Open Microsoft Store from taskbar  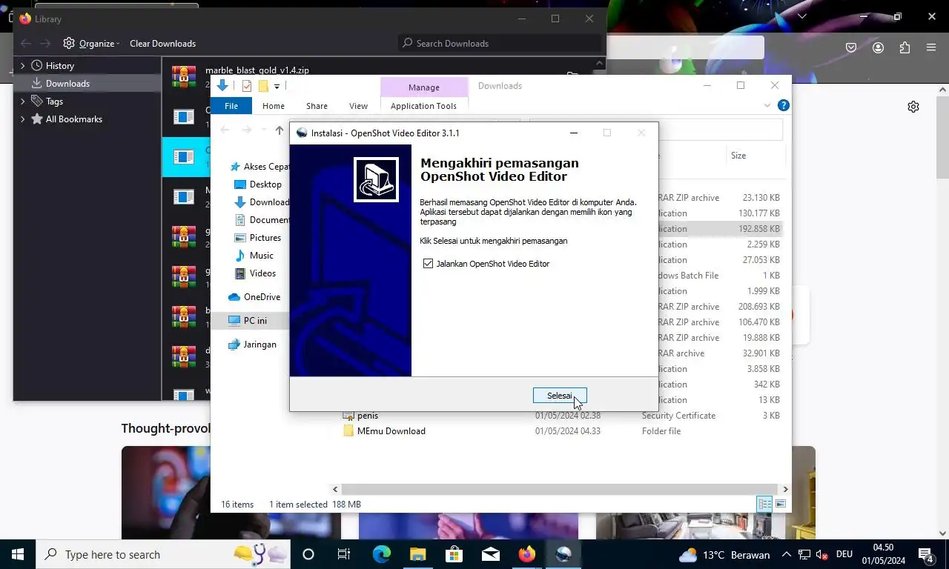tap(454, 554)
